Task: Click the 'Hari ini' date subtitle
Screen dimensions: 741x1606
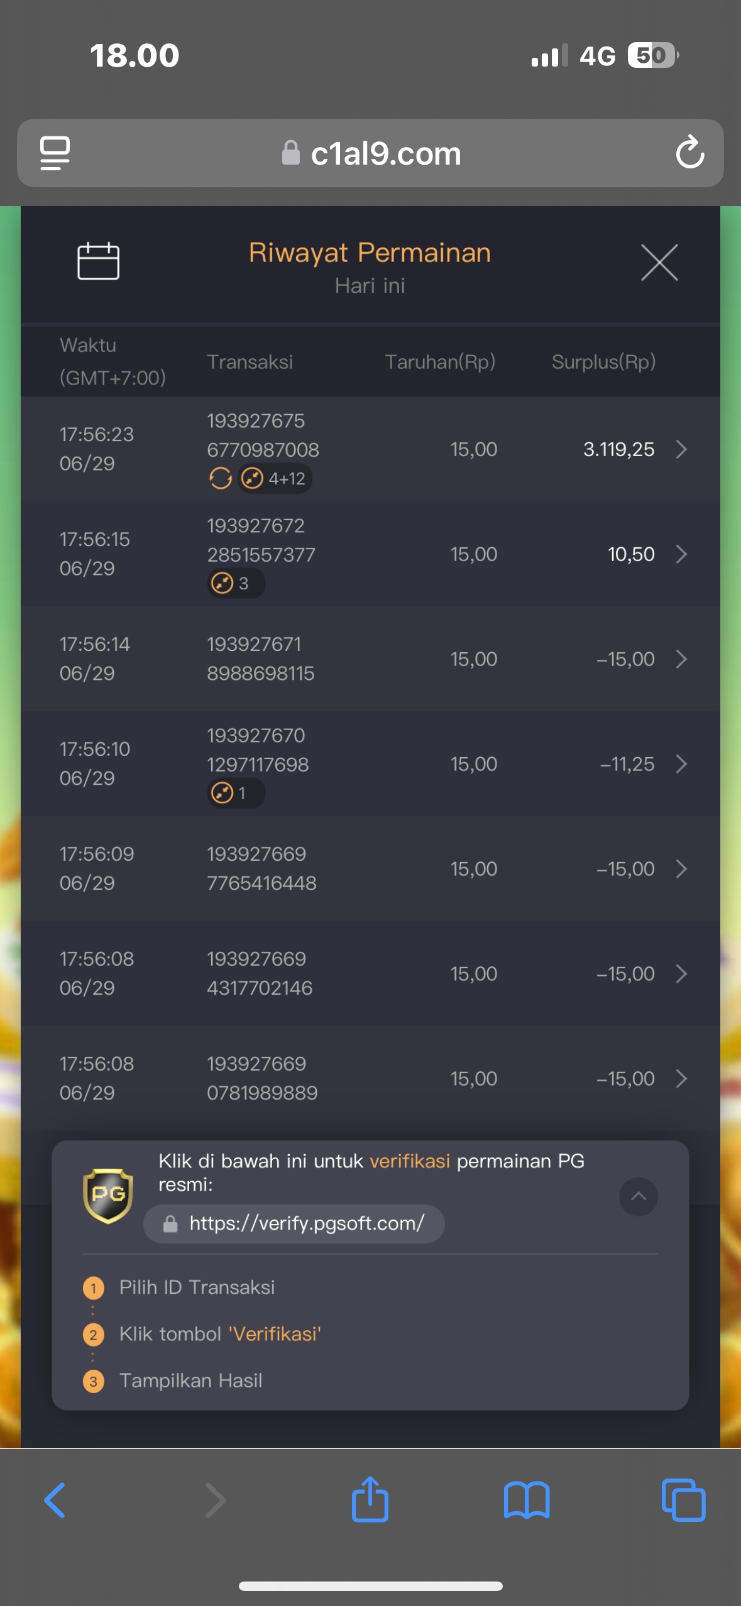Action: click(370, 286)
